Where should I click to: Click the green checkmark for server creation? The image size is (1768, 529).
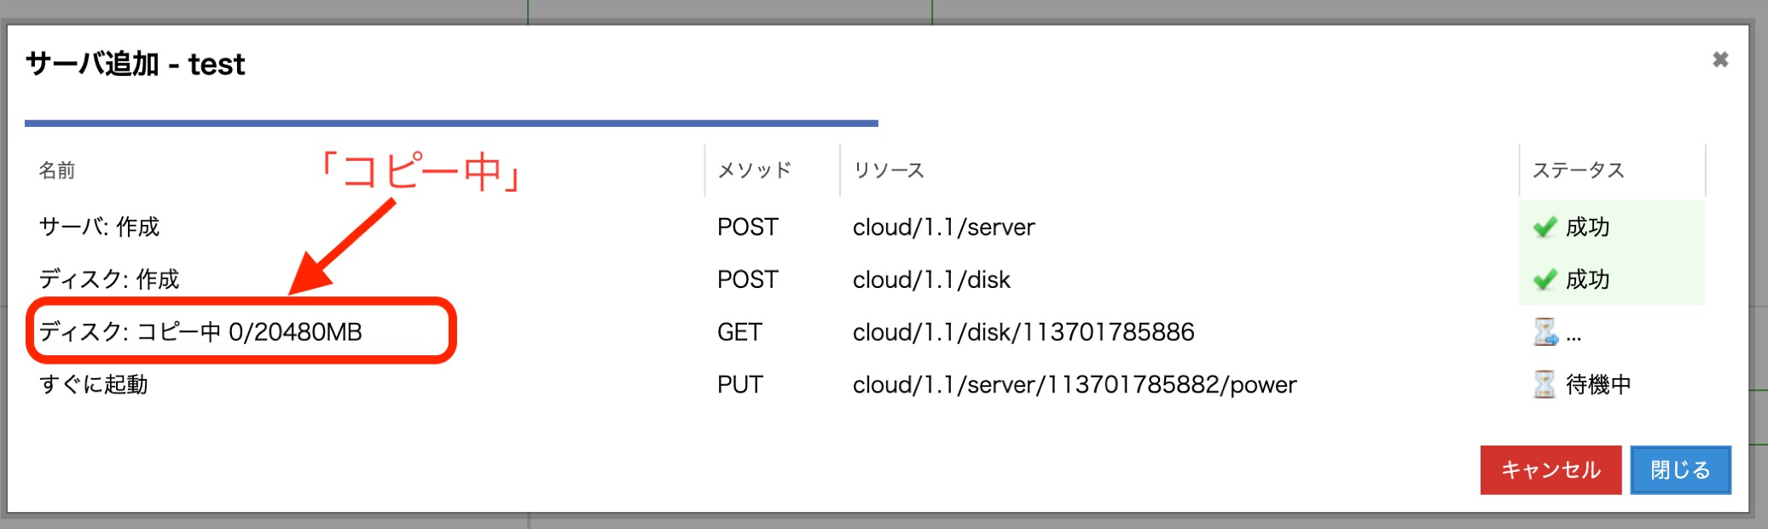[1545, 227]
